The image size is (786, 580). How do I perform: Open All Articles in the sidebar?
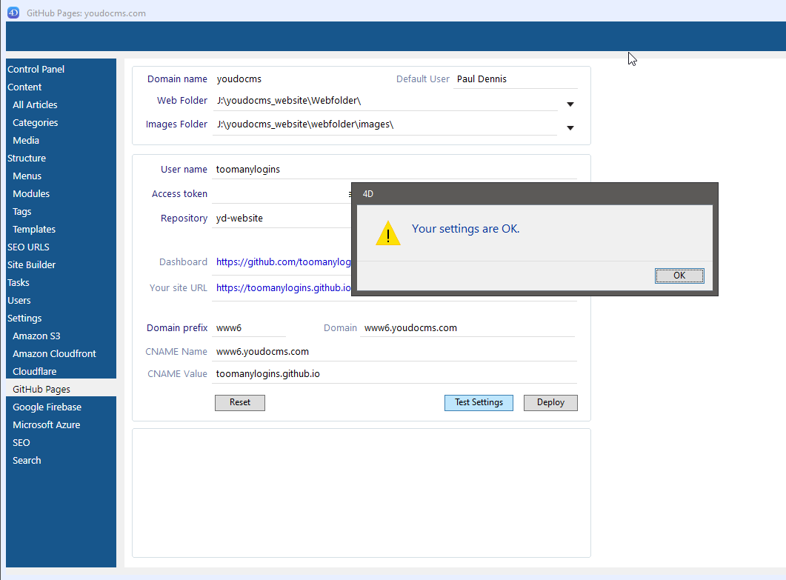point(35,104)
